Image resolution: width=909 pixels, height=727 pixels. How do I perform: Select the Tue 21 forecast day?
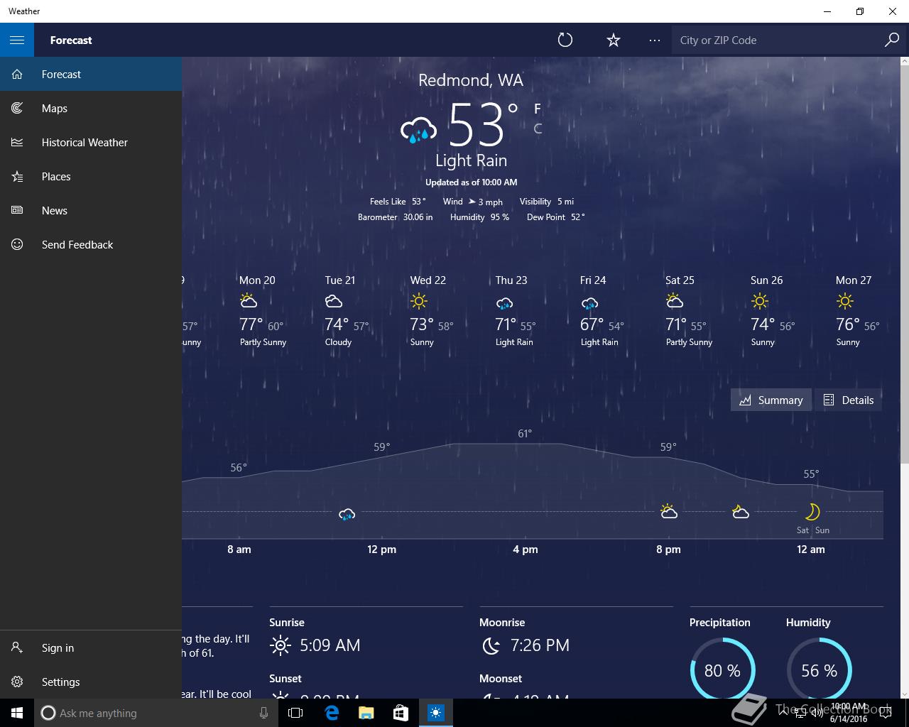coord(347,311)
